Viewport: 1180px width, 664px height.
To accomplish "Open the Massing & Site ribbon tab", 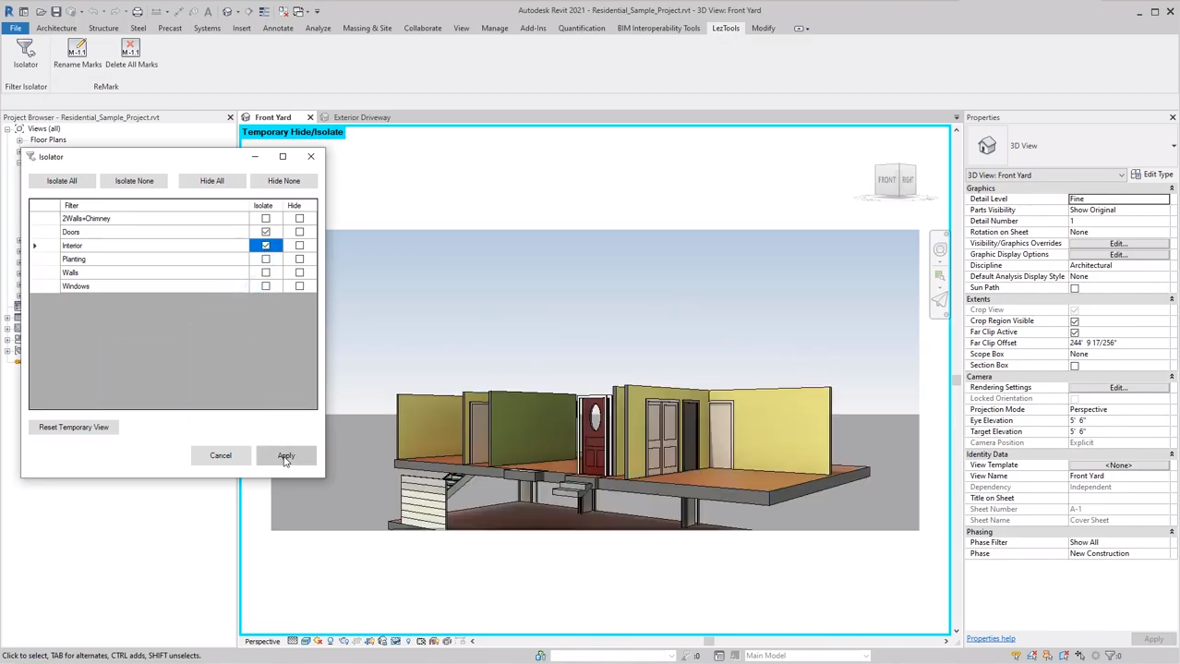I will click(x=367, y=29).
